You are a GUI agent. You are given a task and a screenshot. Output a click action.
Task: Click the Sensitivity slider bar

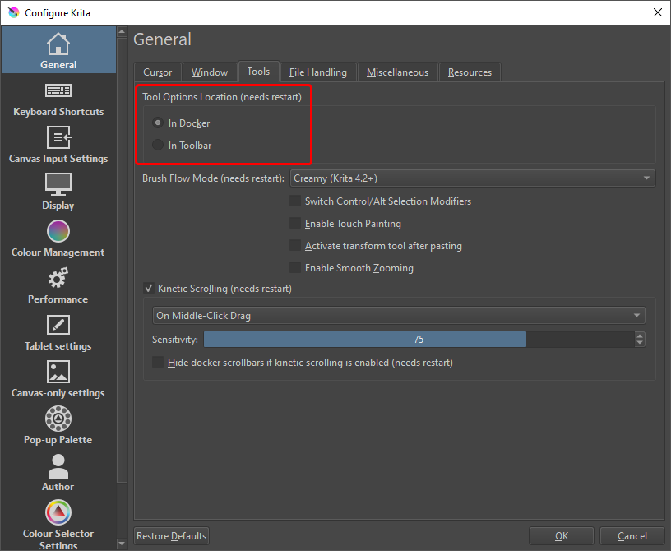[x=419, y=340]
